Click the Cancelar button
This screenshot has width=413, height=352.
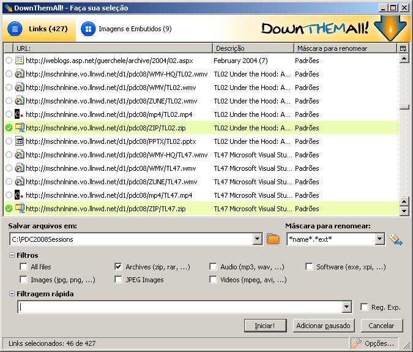(x=381, y=326)
